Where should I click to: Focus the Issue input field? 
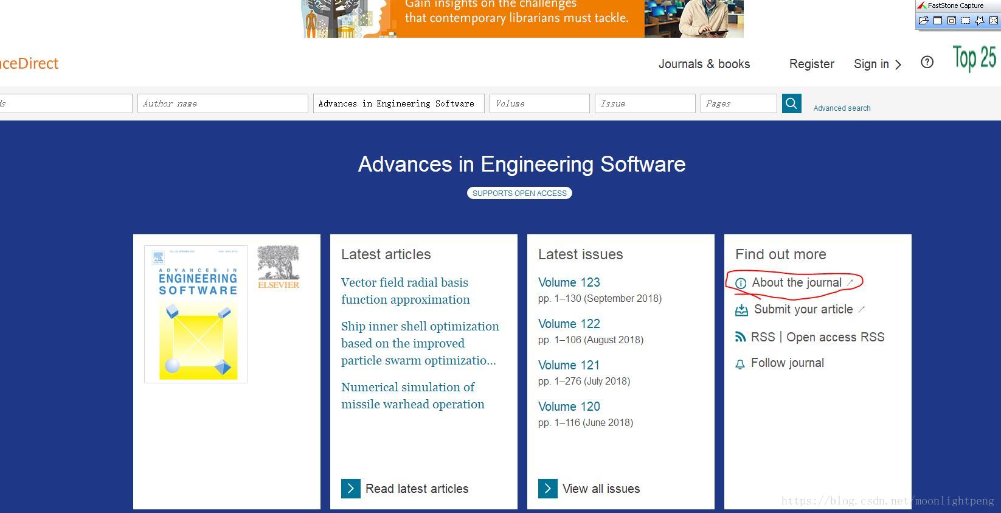click(x=645, y=103)
